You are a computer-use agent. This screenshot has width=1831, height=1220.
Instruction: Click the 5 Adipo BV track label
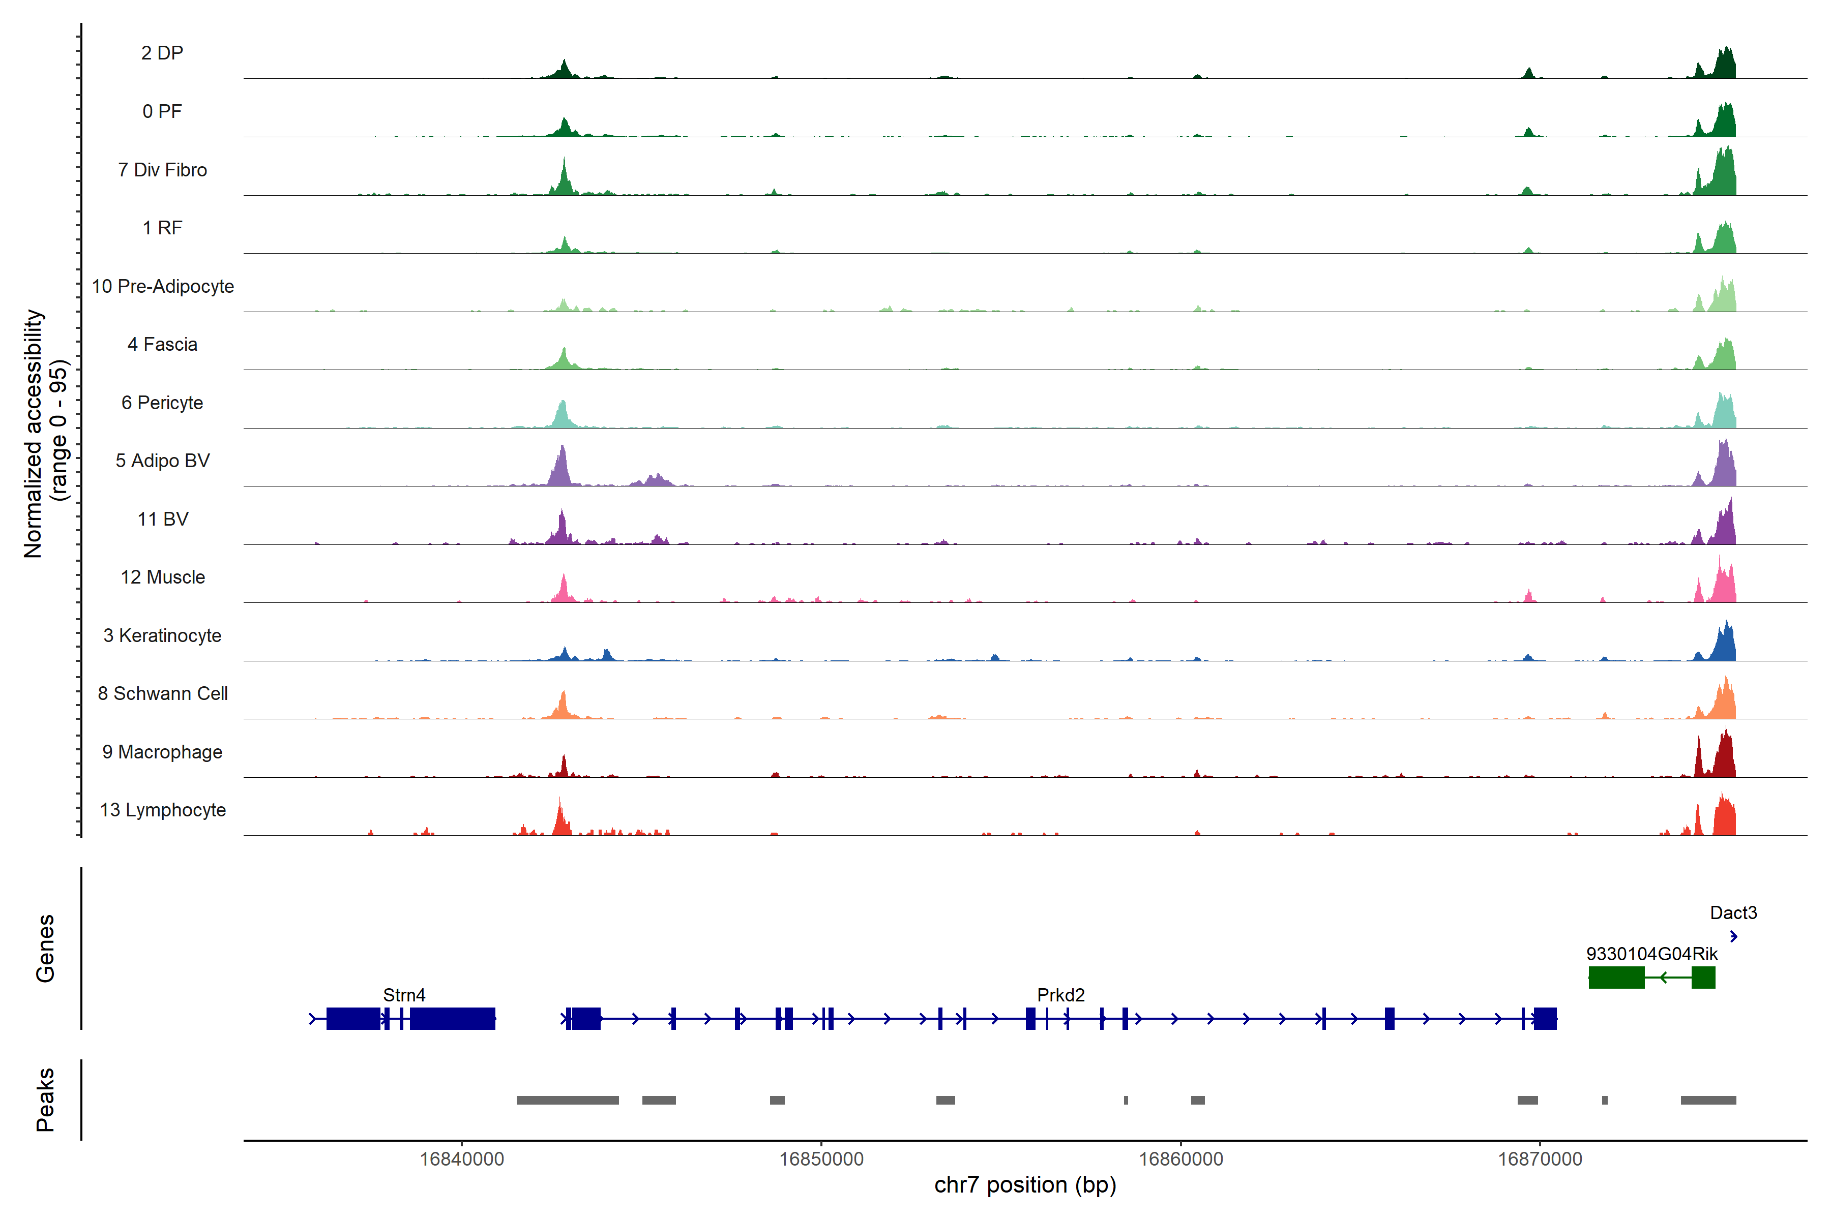163,461
